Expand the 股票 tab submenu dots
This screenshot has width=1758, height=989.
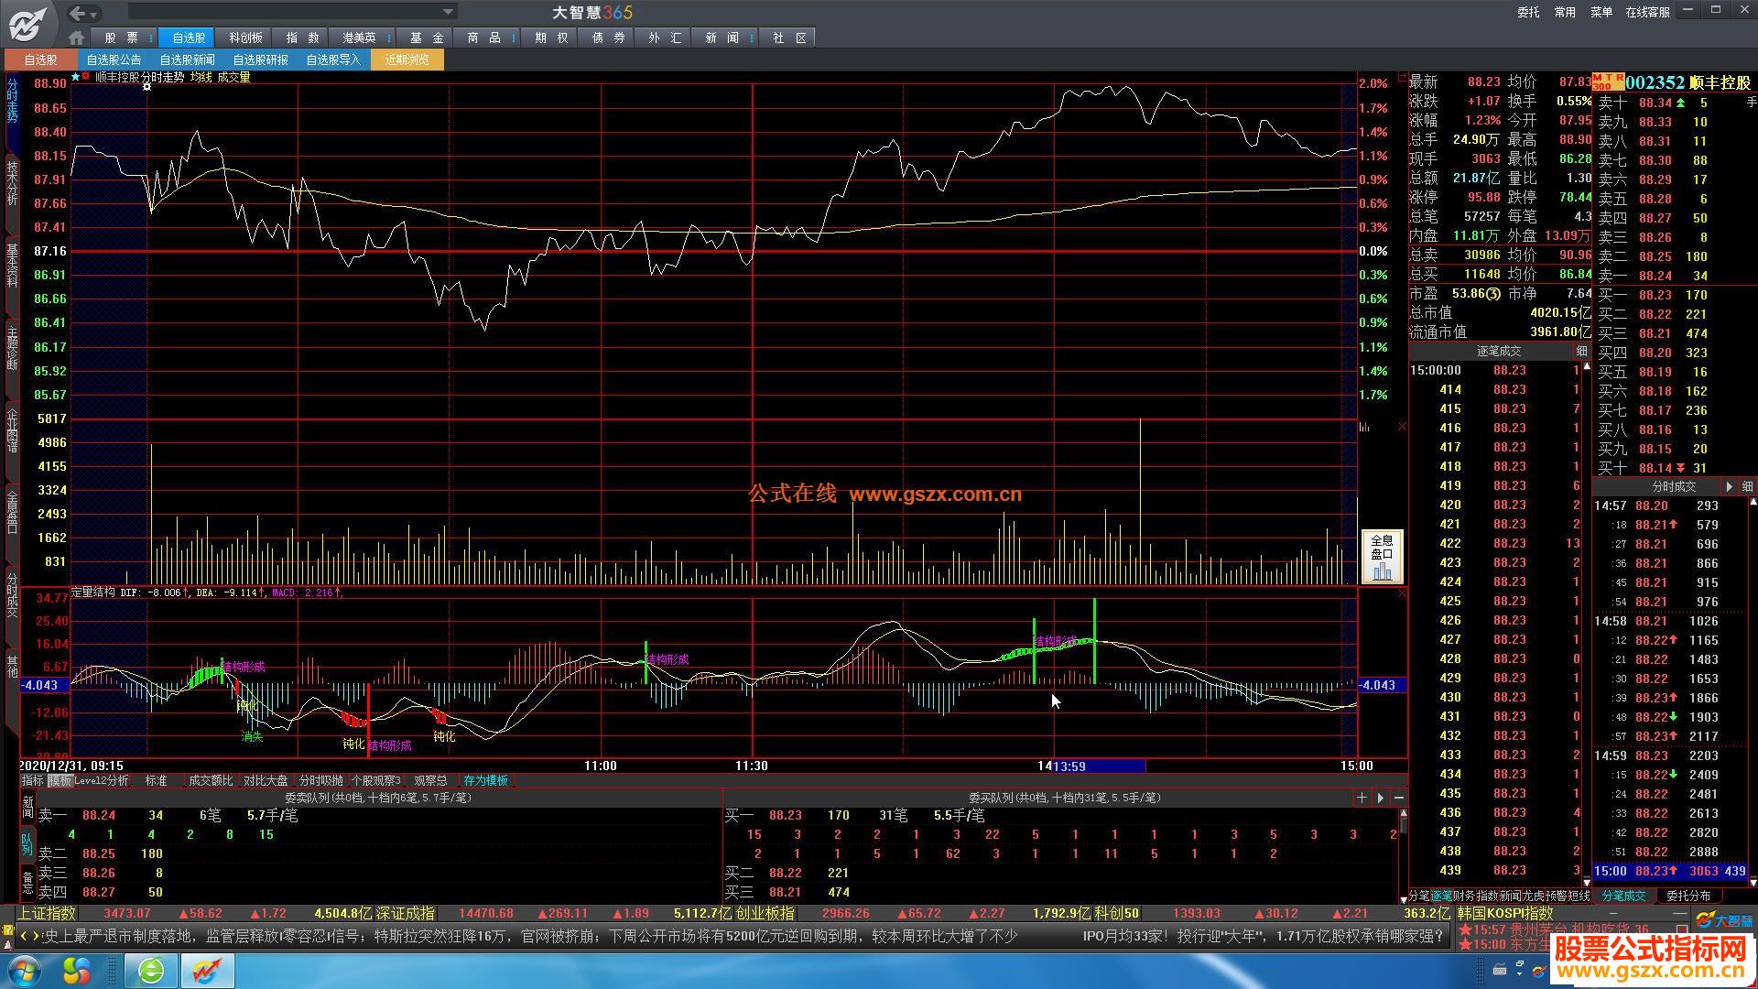coord(152,38)
